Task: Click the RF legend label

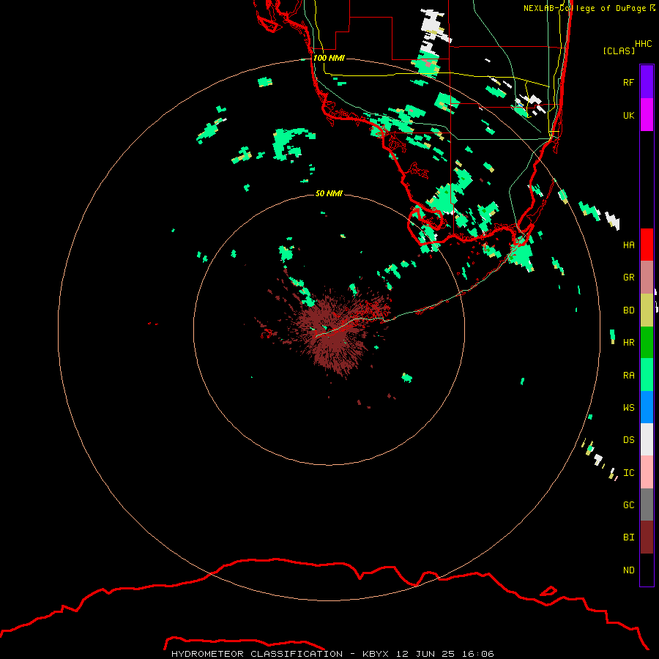Action: (x=628, y=82)
